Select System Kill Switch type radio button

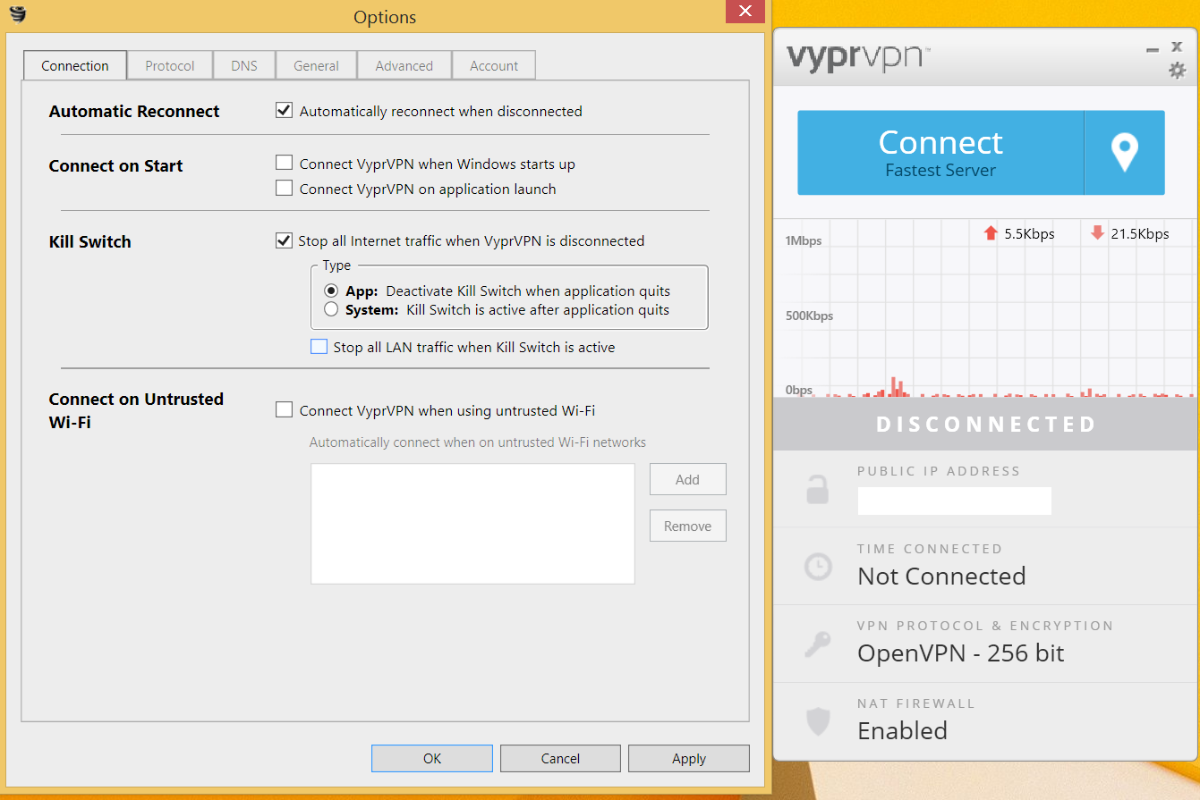331,309
